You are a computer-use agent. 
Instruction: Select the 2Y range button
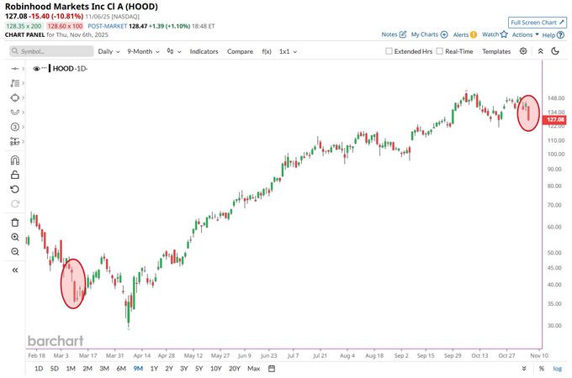(x=169, y=369)
